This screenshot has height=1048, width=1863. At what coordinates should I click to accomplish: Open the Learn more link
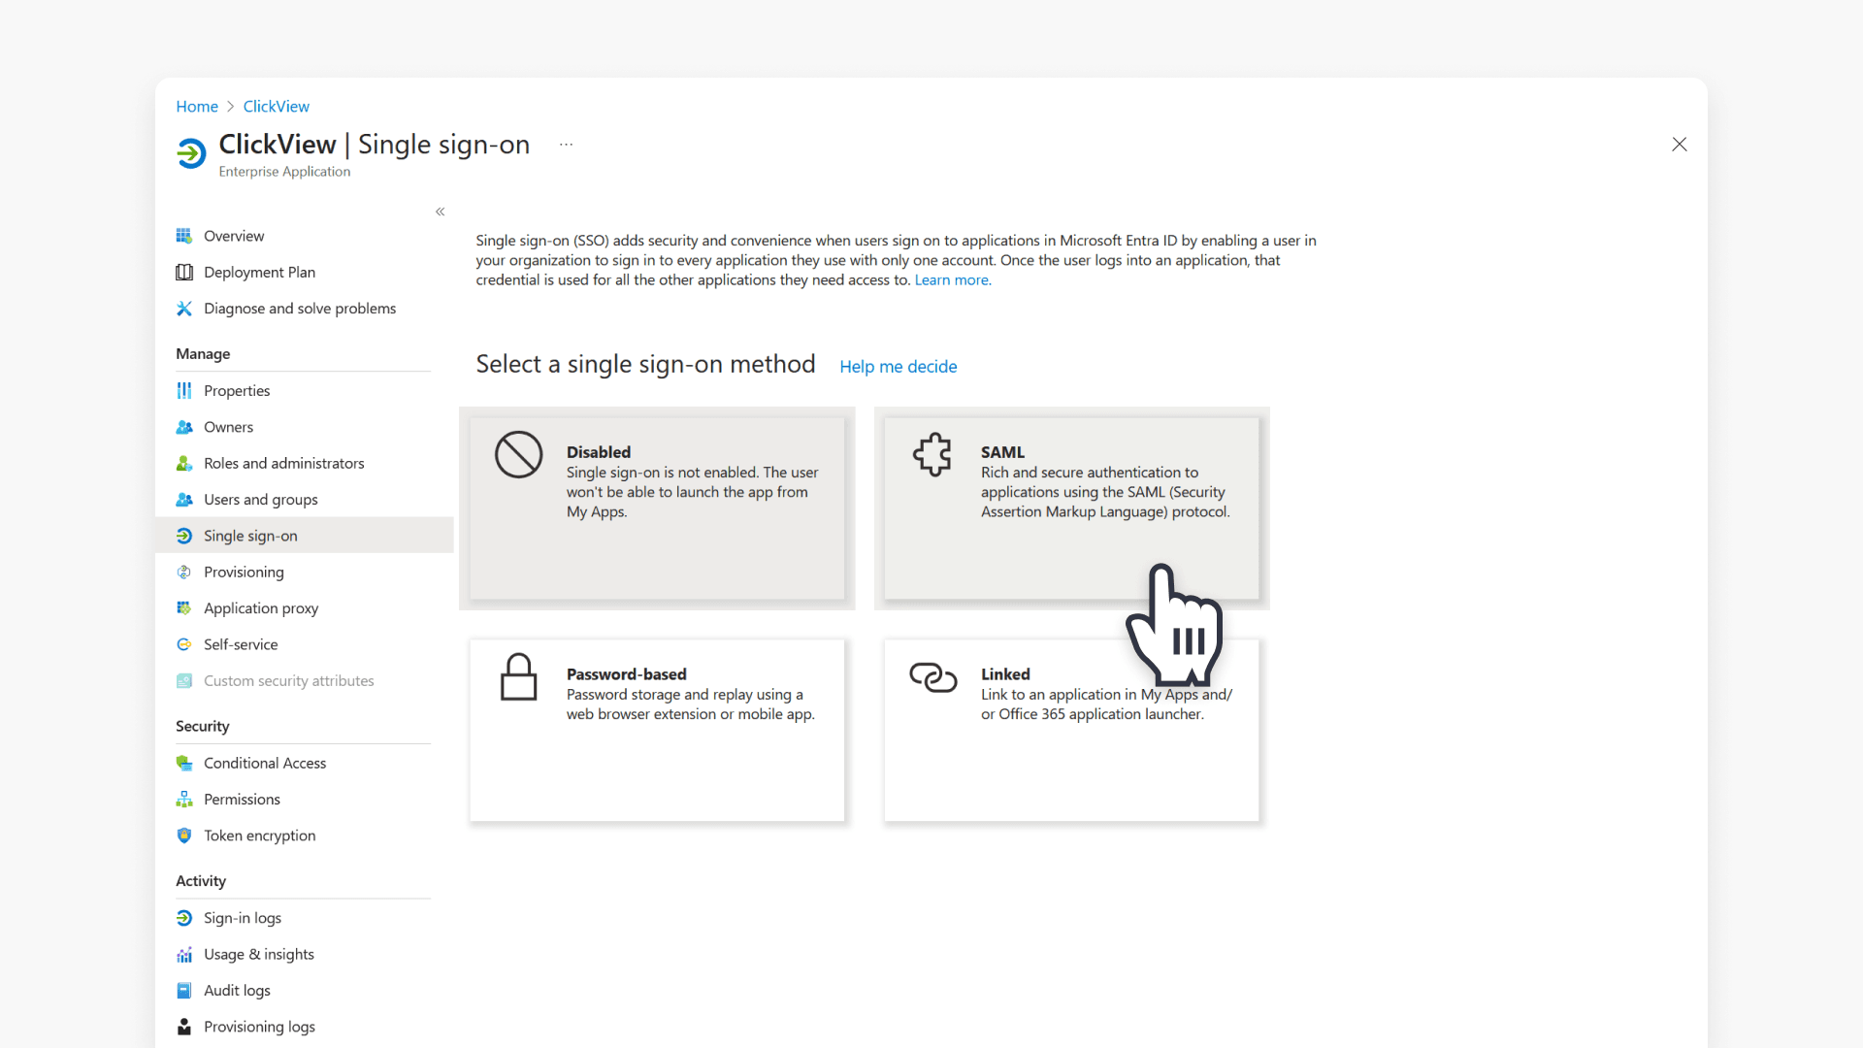[952, 280]
